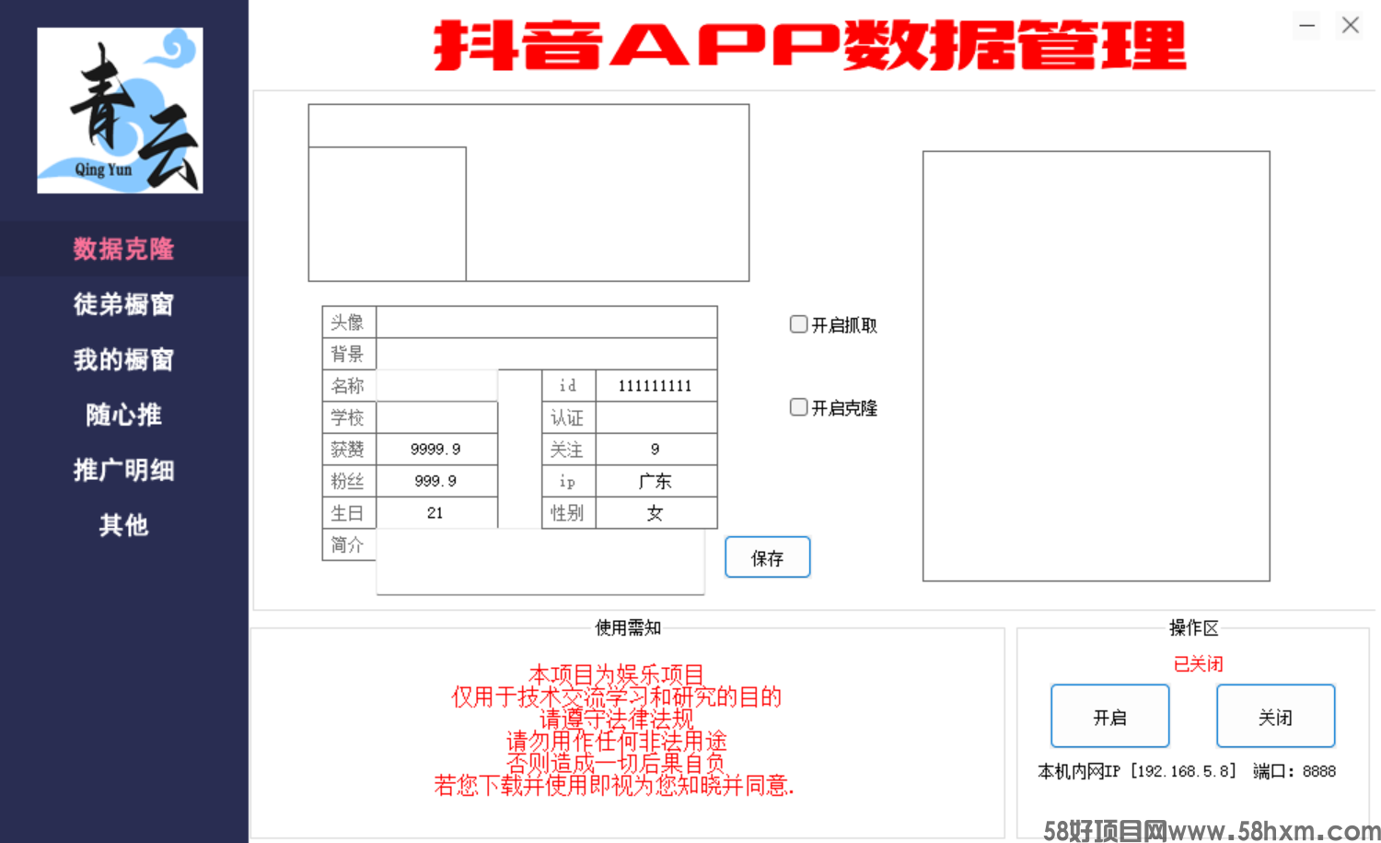The image size is (1381, 843).
Task: Edit the 粉丝 field showing 999.9
Action: click(x=437, y=481)
